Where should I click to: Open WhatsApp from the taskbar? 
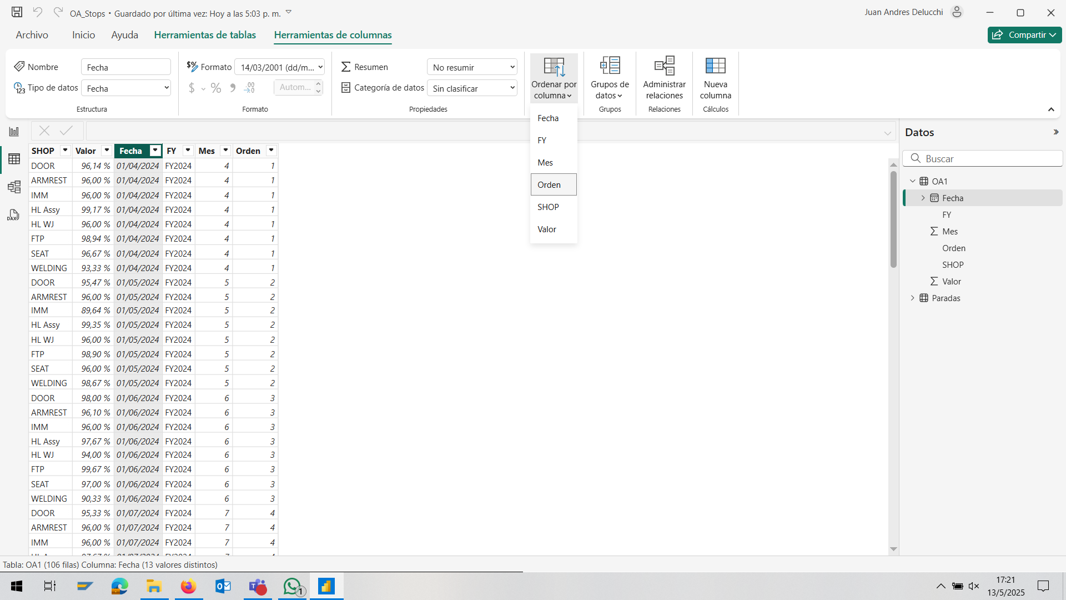tap(293, 586)
